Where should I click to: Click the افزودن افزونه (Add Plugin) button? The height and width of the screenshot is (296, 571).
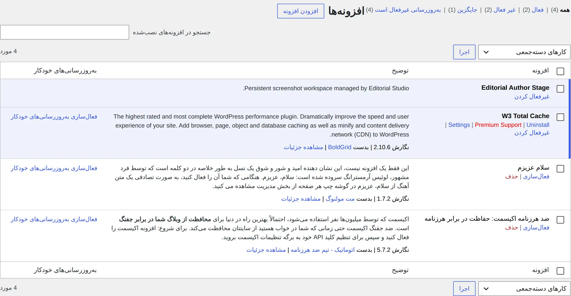pos(300,11)
